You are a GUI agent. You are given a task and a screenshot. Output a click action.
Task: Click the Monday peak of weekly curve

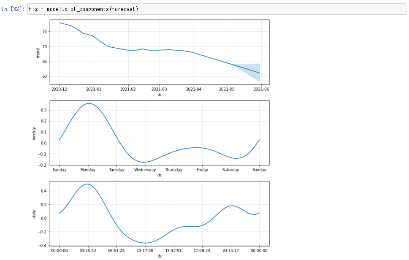pos(89,103)
